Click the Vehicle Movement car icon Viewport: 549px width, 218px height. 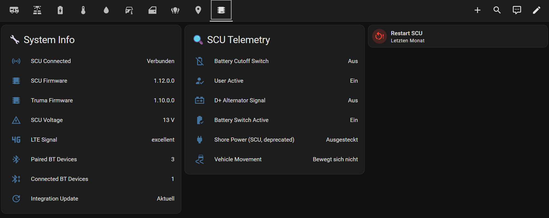pyautogui.click(x=200, y=159)
